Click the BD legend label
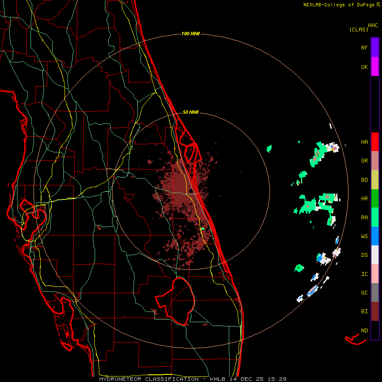This screenshot has height=382, width=382. (364, 180)
